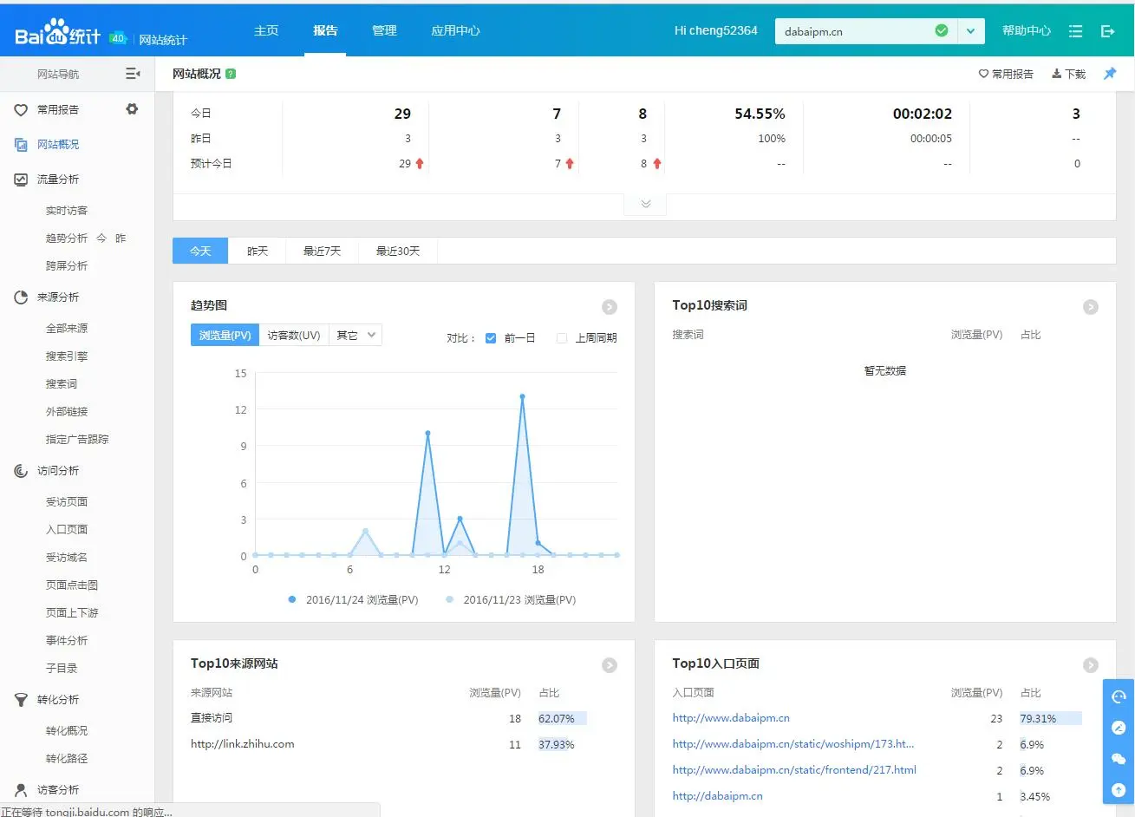Viewport: 1135px width, 817px height.
Task: Select the 最近30天 tab
Action: [x=398, y=251]
